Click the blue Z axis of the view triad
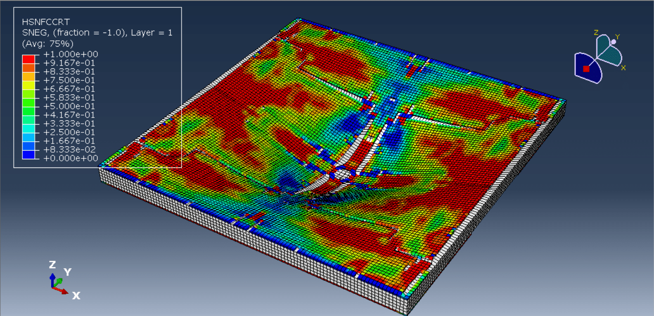 click(52, 281)
